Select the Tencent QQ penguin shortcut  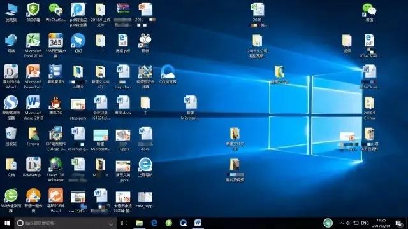(55, 106)
